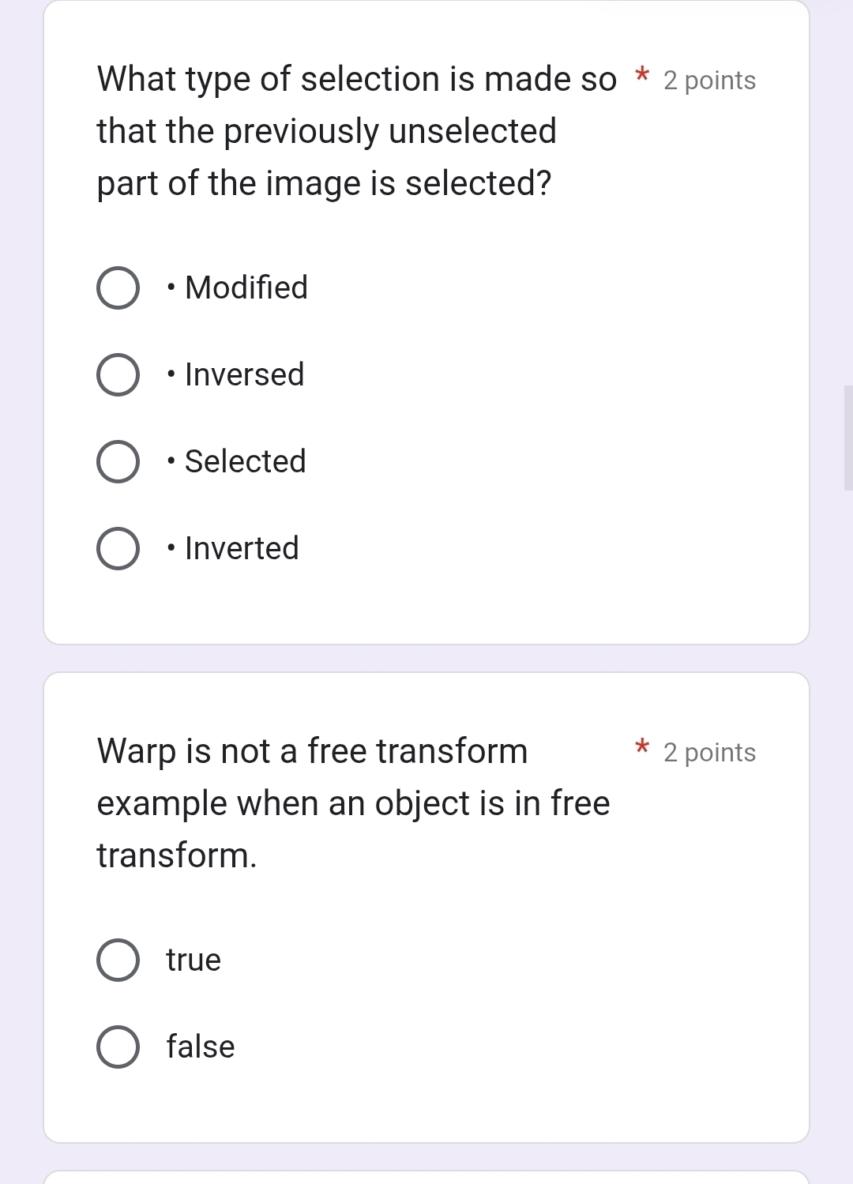853x1184 pixels.
Task: Select the Modified radio button
Action: pyautogui.click(x=118, y=288)
